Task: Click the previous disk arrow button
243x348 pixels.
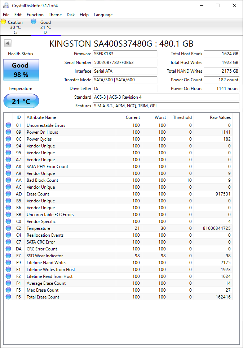Action: pyautogui.click(x=8, y=43)
